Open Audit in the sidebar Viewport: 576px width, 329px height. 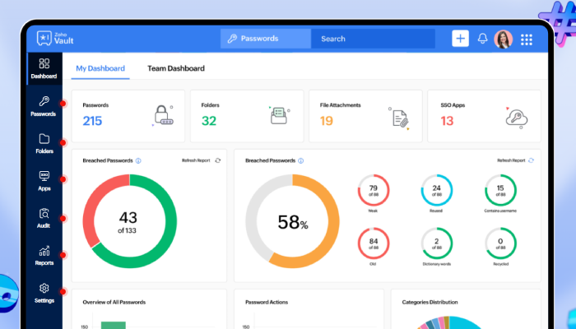click(44, 218)
